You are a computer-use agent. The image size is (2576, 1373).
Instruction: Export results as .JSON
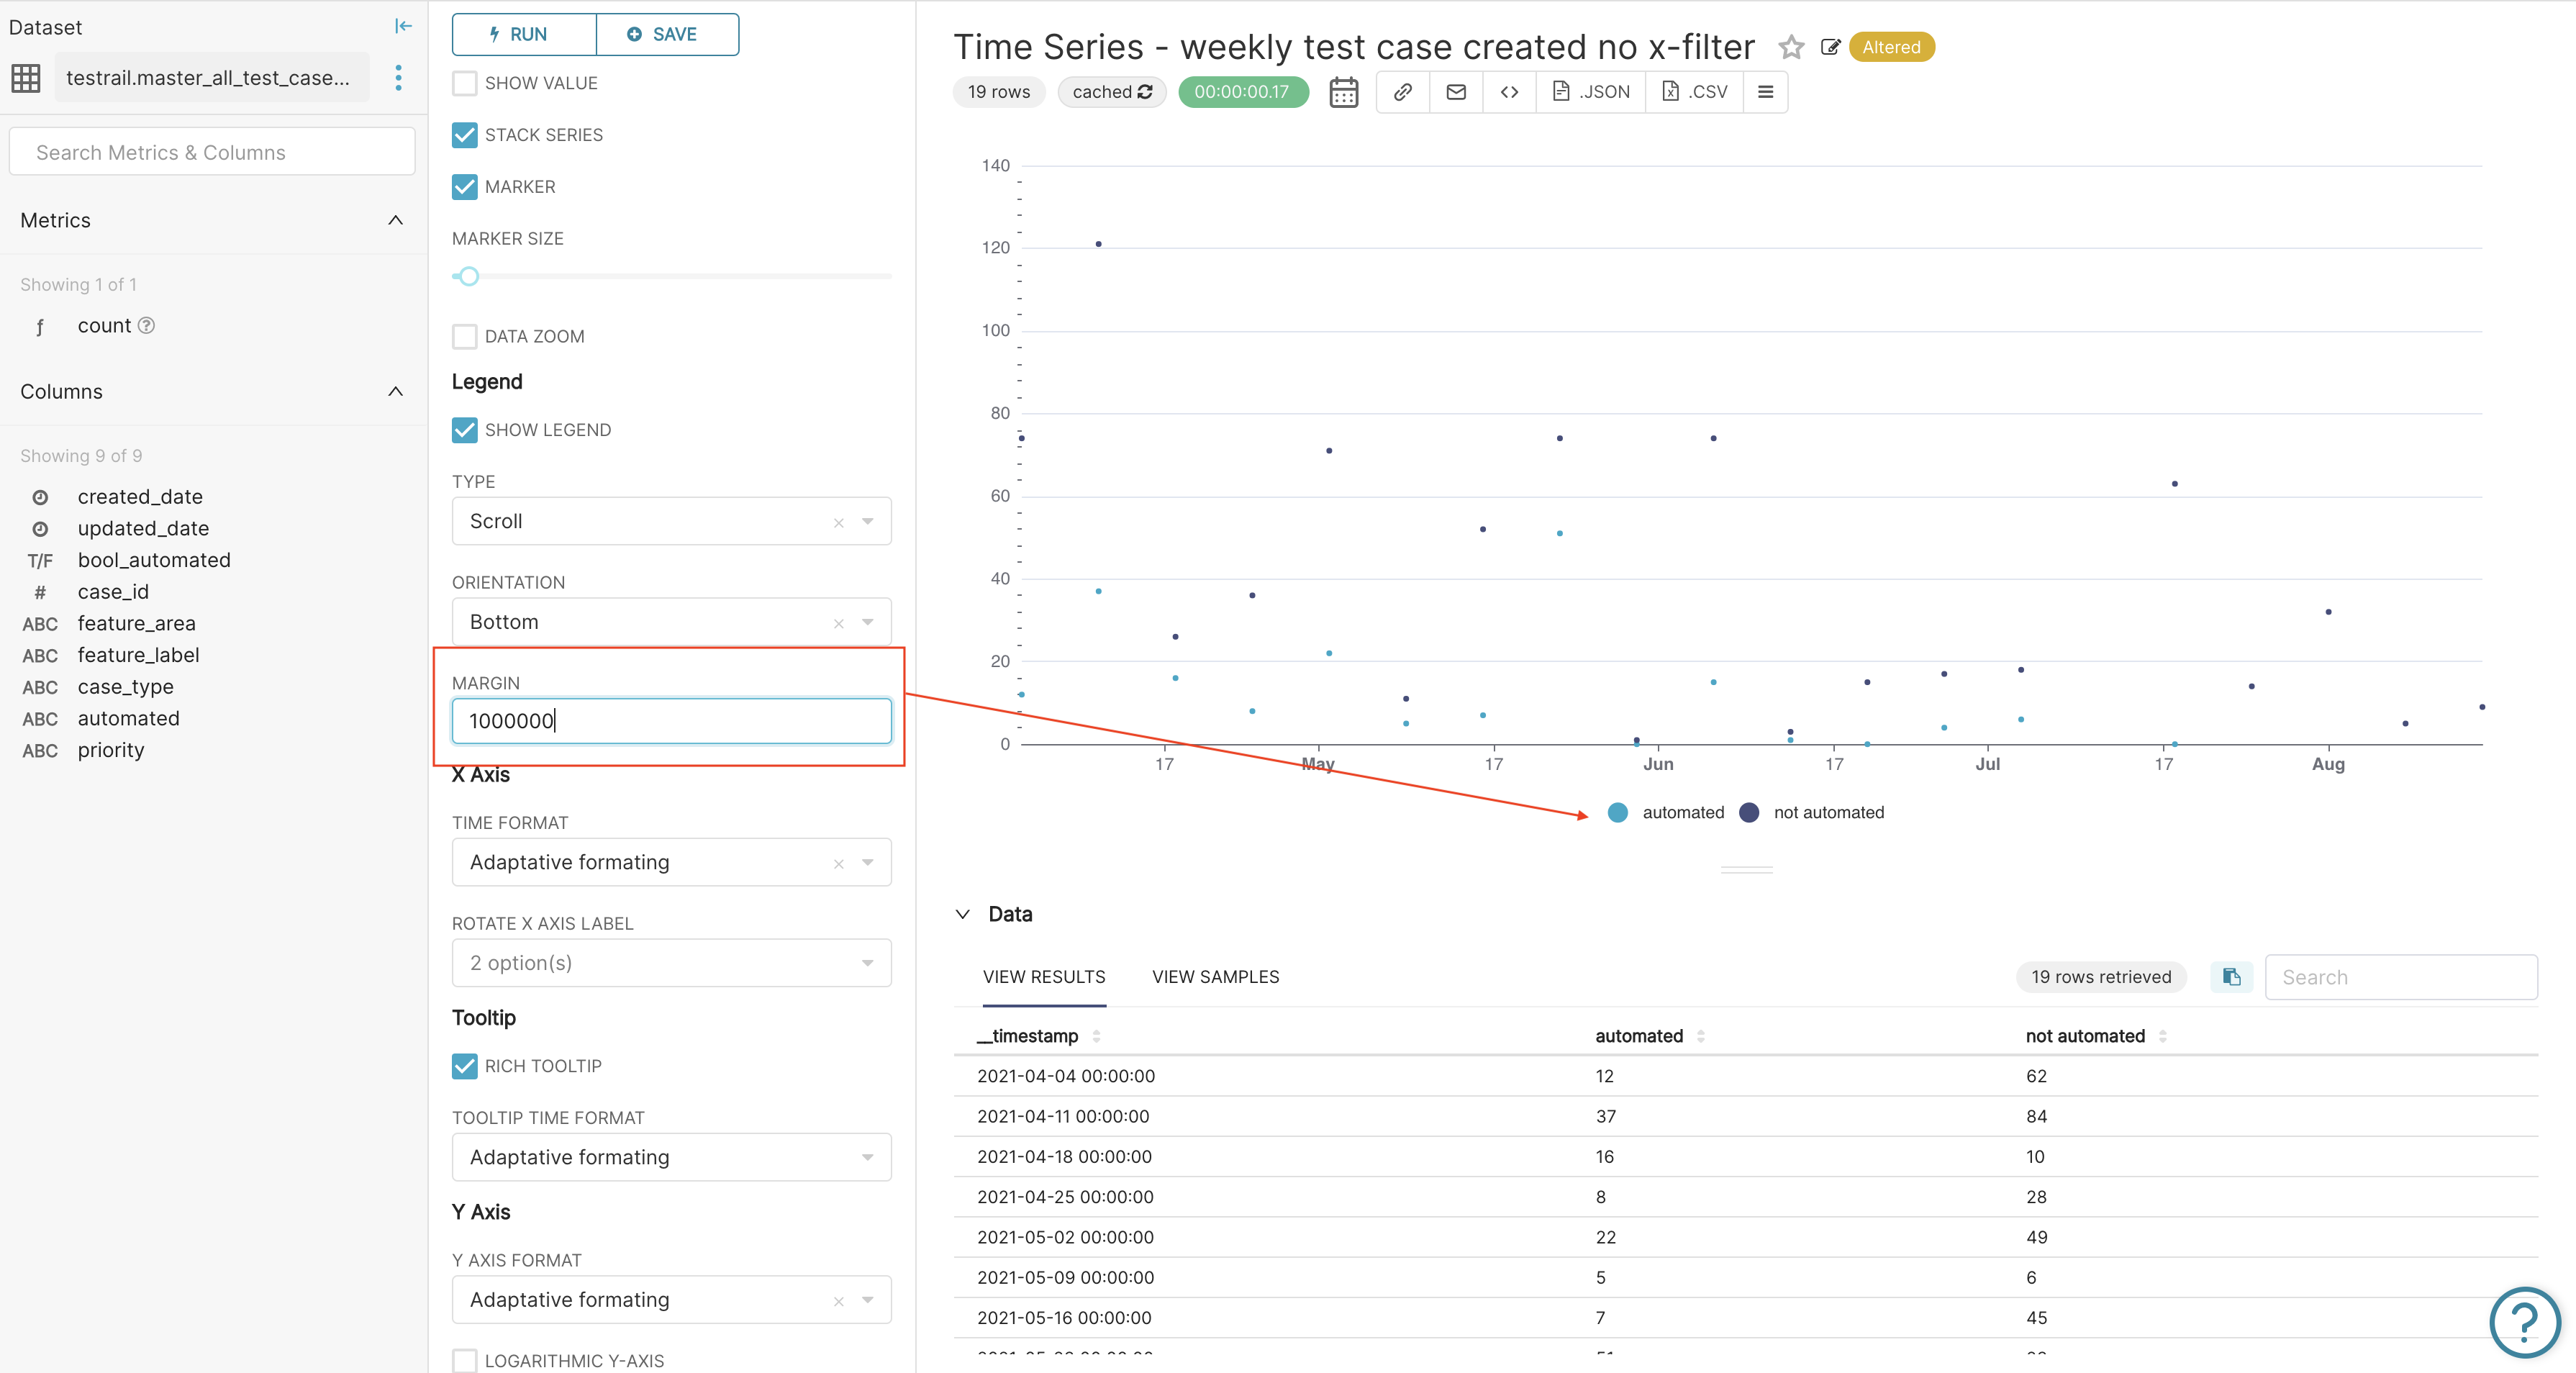[x=1590, y=92]
